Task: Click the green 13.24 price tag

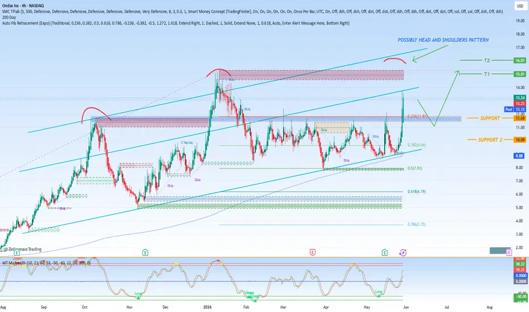Action: click(519, 98)
